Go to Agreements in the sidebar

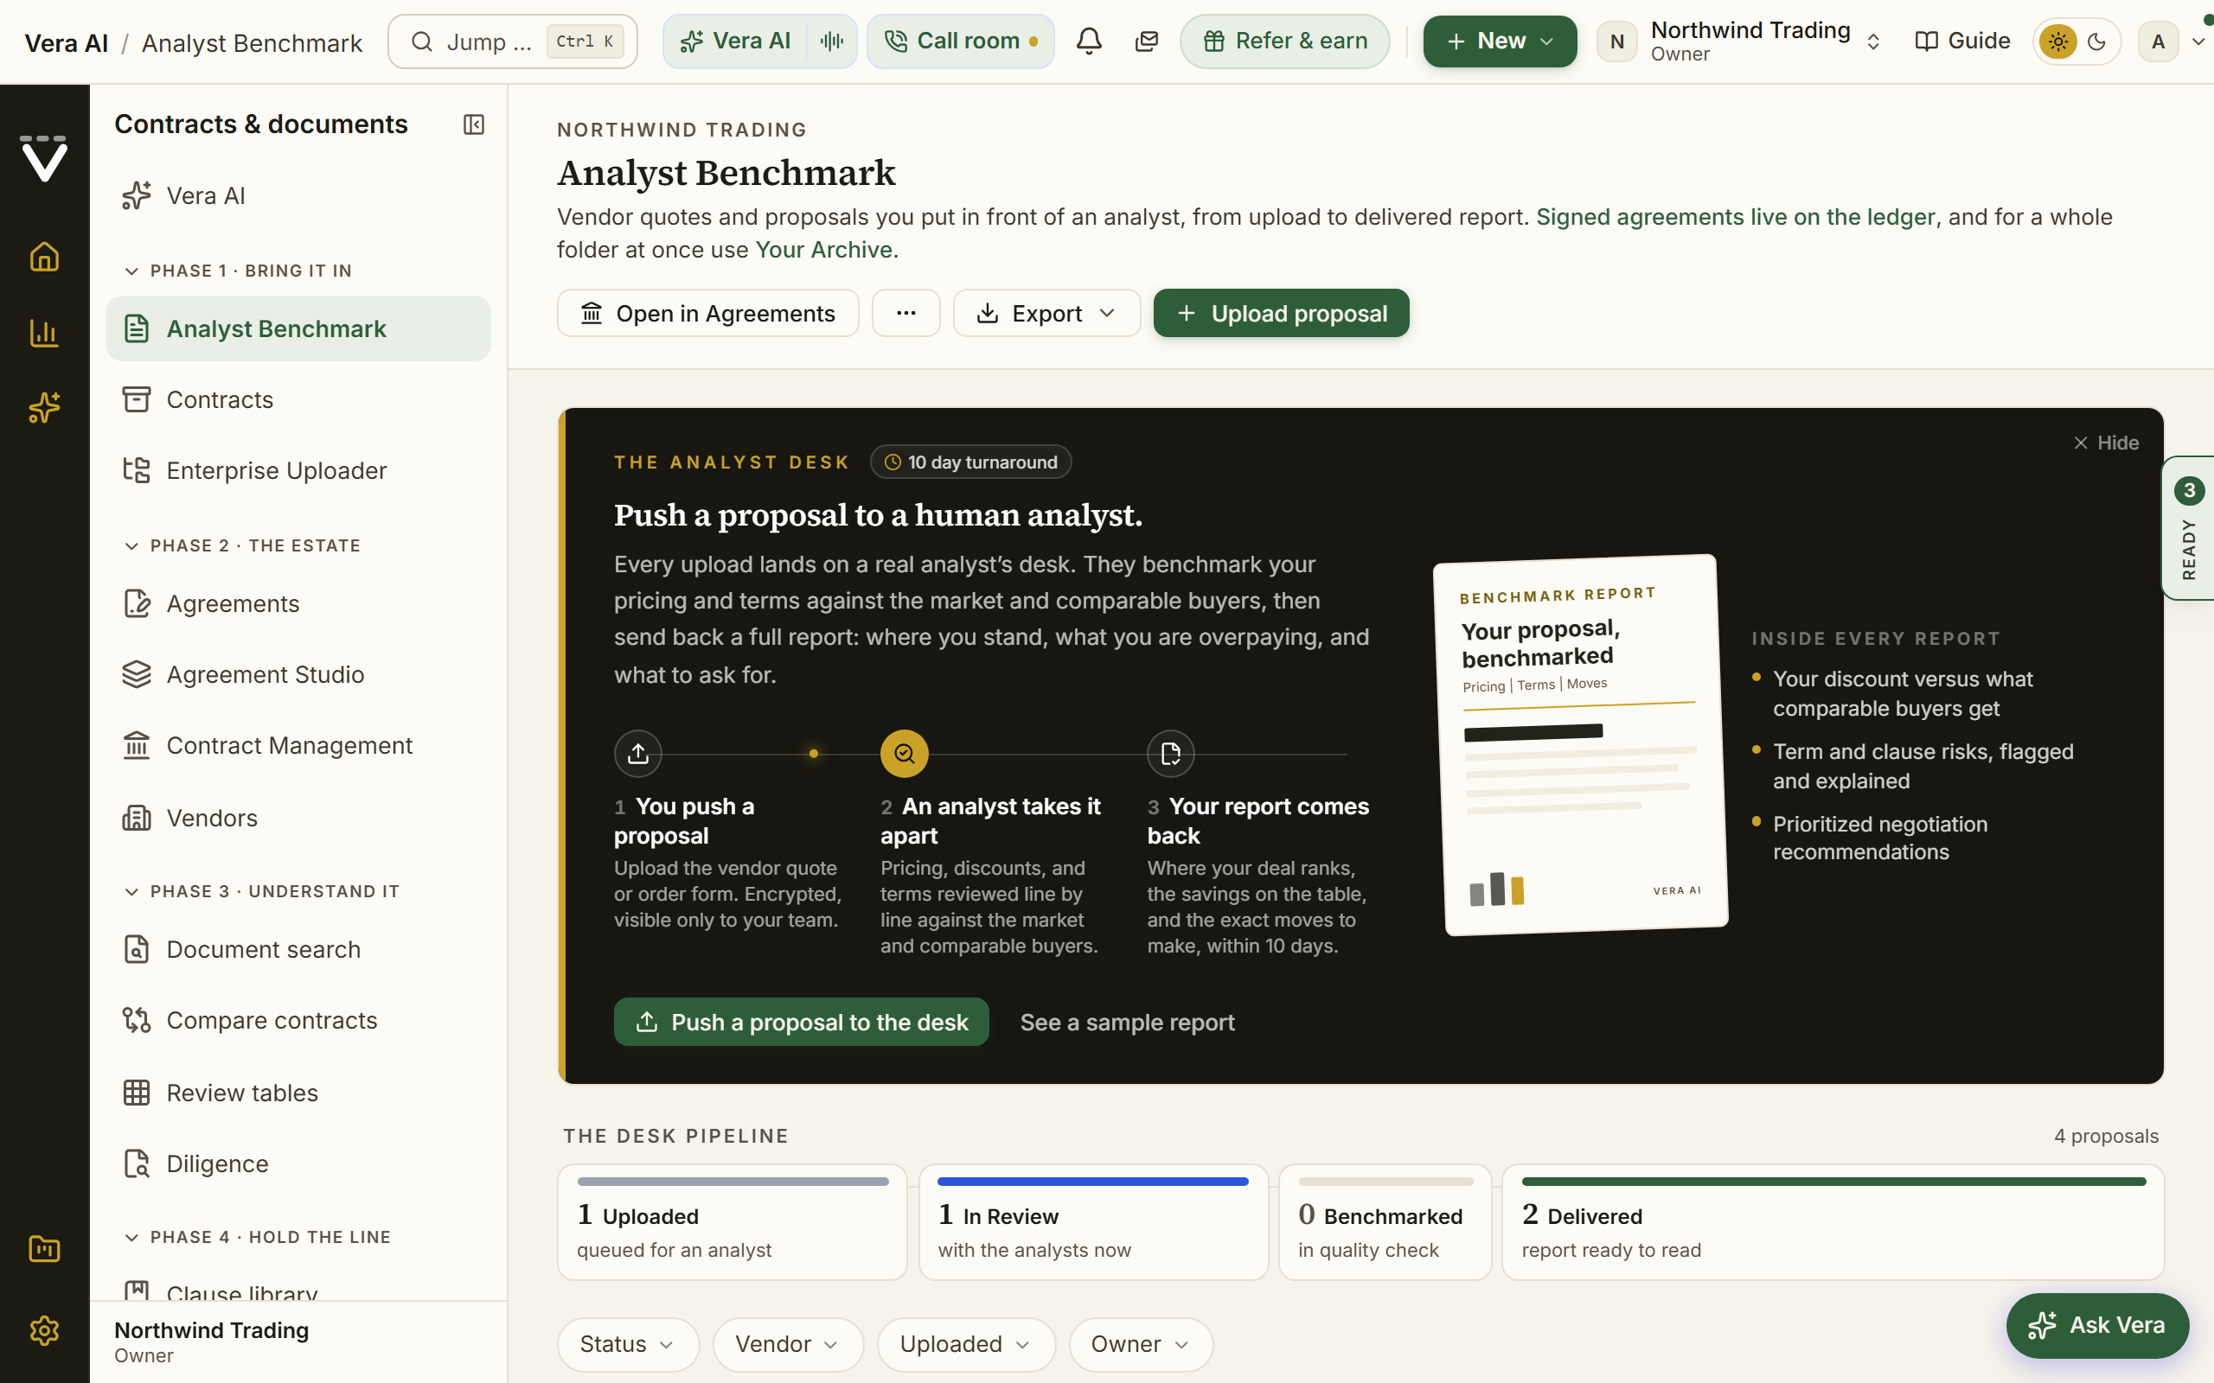coord(298,603)
